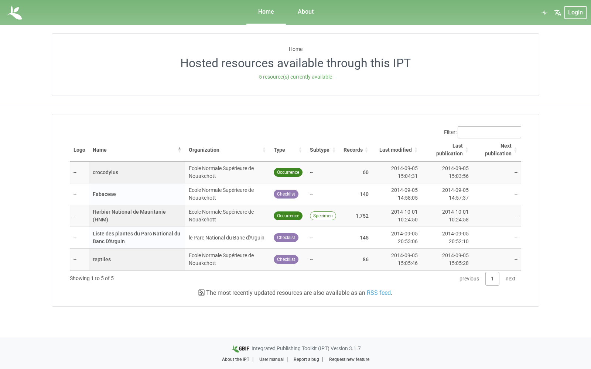The height and width of the screenshot is (369, 591).
Task: Click records value '60' in crocodylus row
Action: pyautogui.click(x=366, y=172)
